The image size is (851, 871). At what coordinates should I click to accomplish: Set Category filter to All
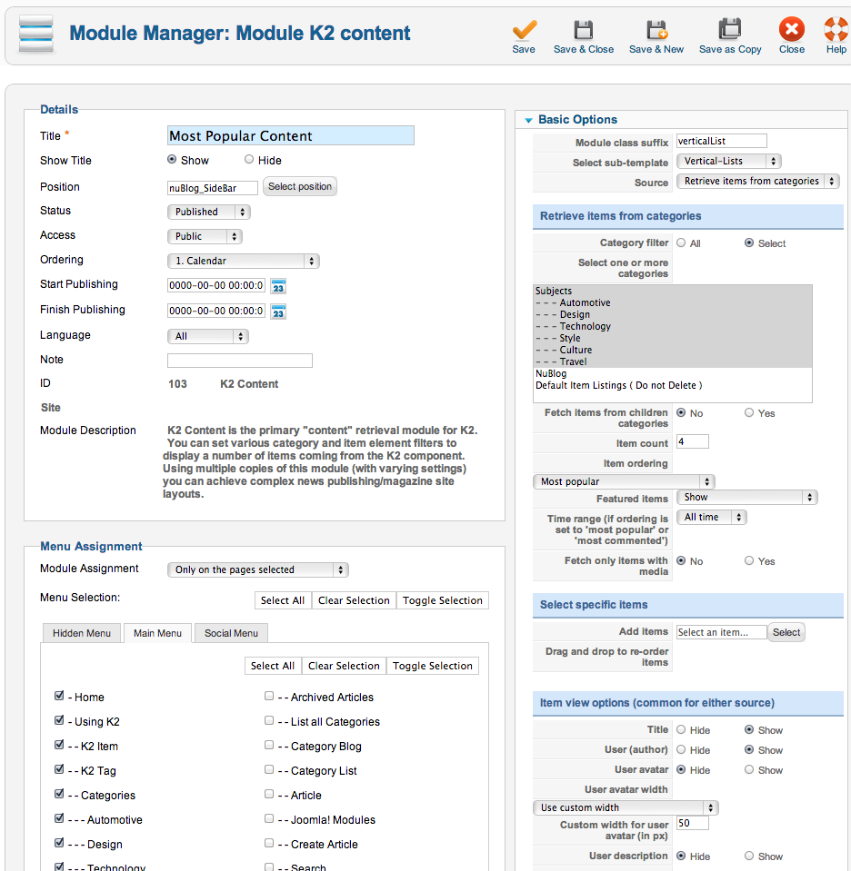(x=681, y=242)
